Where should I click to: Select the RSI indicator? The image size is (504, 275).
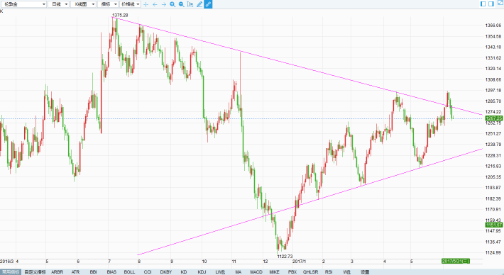[329, 272]
